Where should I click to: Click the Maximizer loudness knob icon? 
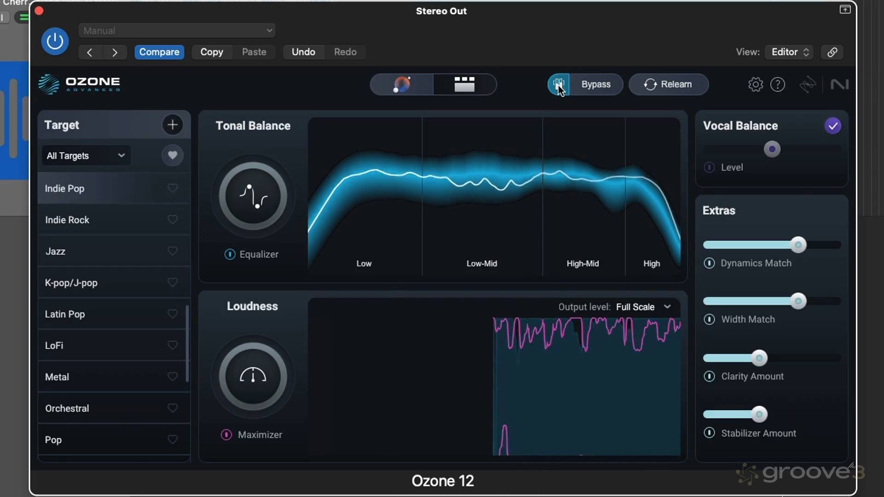[253, 376]
